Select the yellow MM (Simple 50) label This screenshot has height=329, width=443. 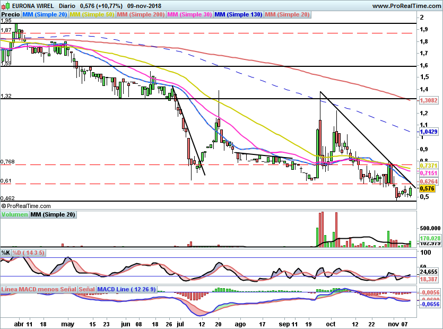[92, 14]
